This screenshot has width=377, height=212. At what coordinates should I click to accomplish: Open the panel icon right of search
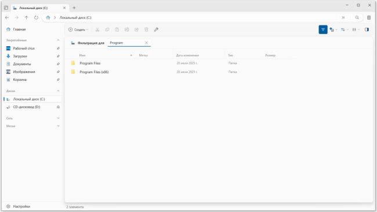(369, 17)
